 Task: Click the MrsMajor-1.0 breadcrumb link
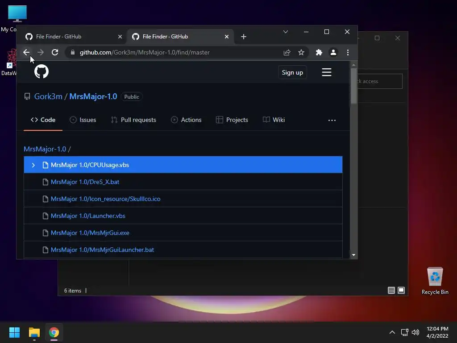[x=45, y=149]
